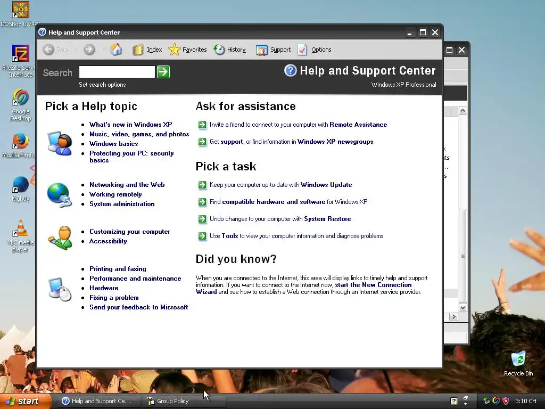The height and width of the screenshot is (409, 545).
Task: Open Customizing your computer topic
Action: (x=130, y=232)
